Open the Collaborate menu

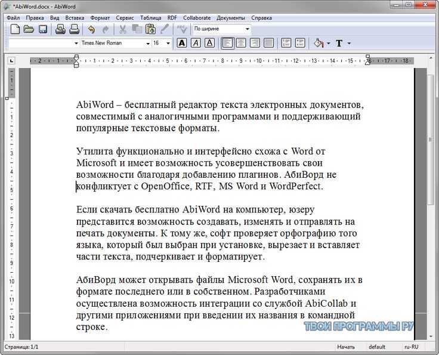[197, 18]
